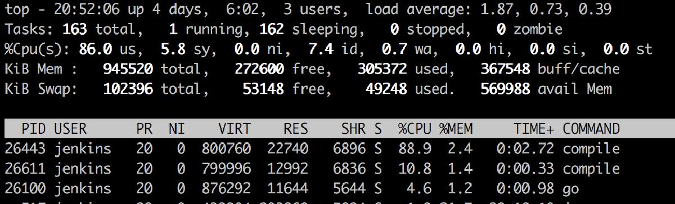Select SHR value 6896
This screenshot has width=675, height=204.
pos(349,149)
